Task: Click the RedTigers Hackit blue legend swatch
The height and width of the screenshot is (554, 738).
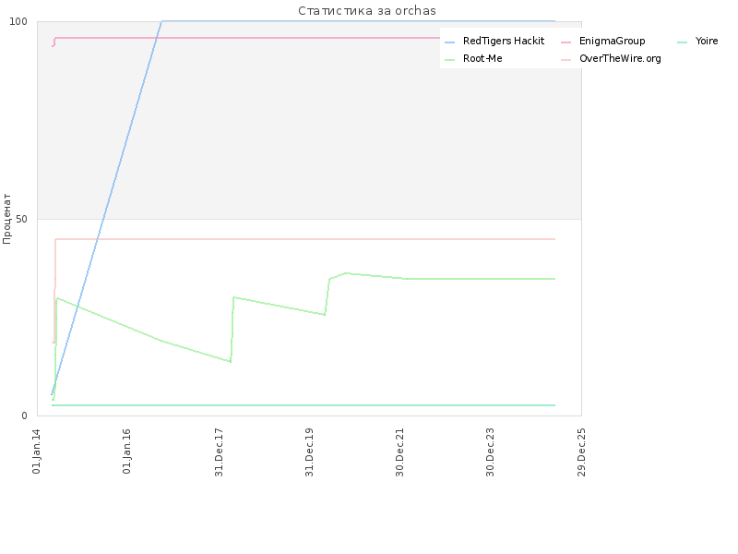Action: point(450,42)
